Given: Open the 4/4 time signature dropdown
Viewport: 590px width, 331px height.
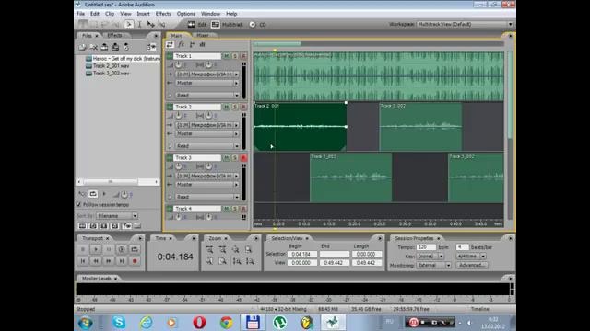Looking at the screenshot, I should [471, 257].
